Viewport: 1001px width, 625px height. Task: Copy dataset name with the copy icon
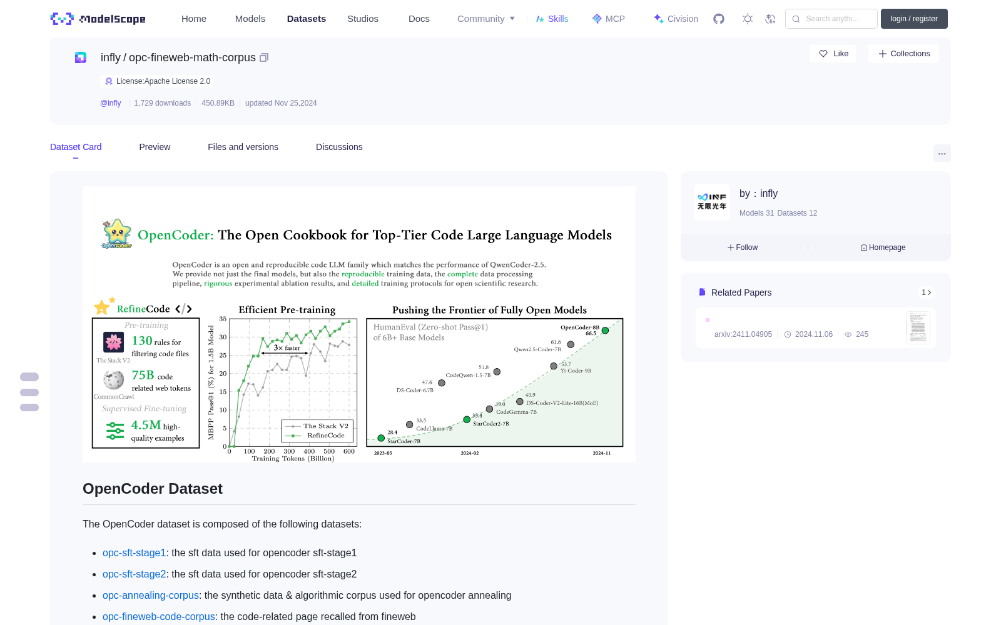[264, 57]
